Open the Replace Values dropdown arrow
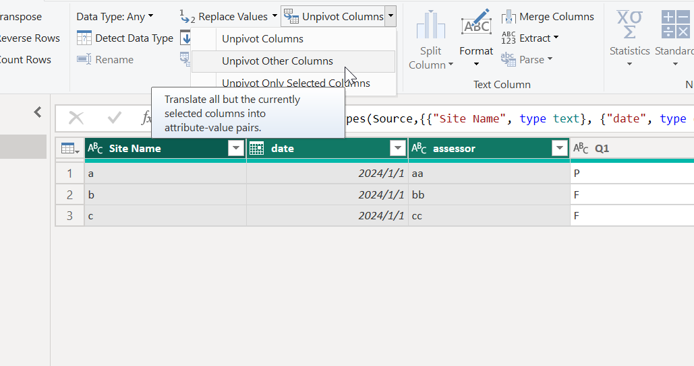The height and width of the screenshot is (366, 694). pyautogui.click(x=274, y=16)
